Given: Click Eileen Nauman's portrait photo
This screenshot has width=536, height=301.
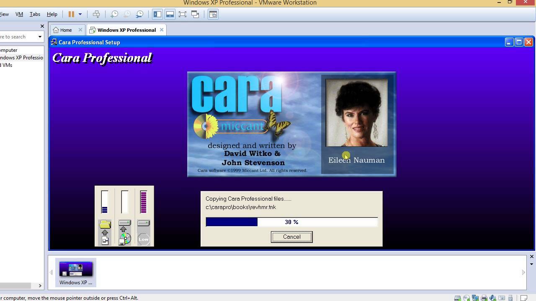Looking at the screenshot, I should pos(357,112).
